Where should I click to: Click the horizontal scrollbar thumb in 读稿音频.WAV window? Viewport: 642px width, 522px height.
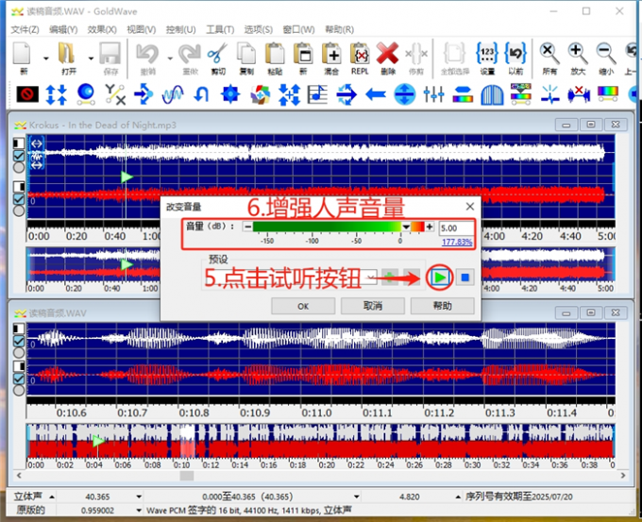[x=187, y=476]
